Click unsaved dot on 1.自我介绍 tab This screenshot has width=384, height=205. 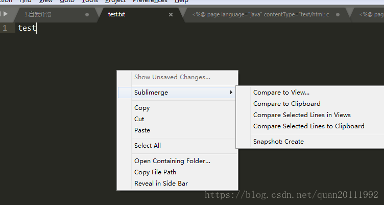[87, 14]
